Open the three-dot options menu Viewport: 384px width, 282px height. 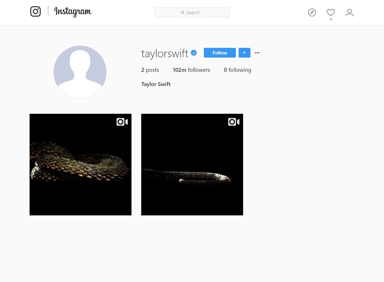click(257, 53)
